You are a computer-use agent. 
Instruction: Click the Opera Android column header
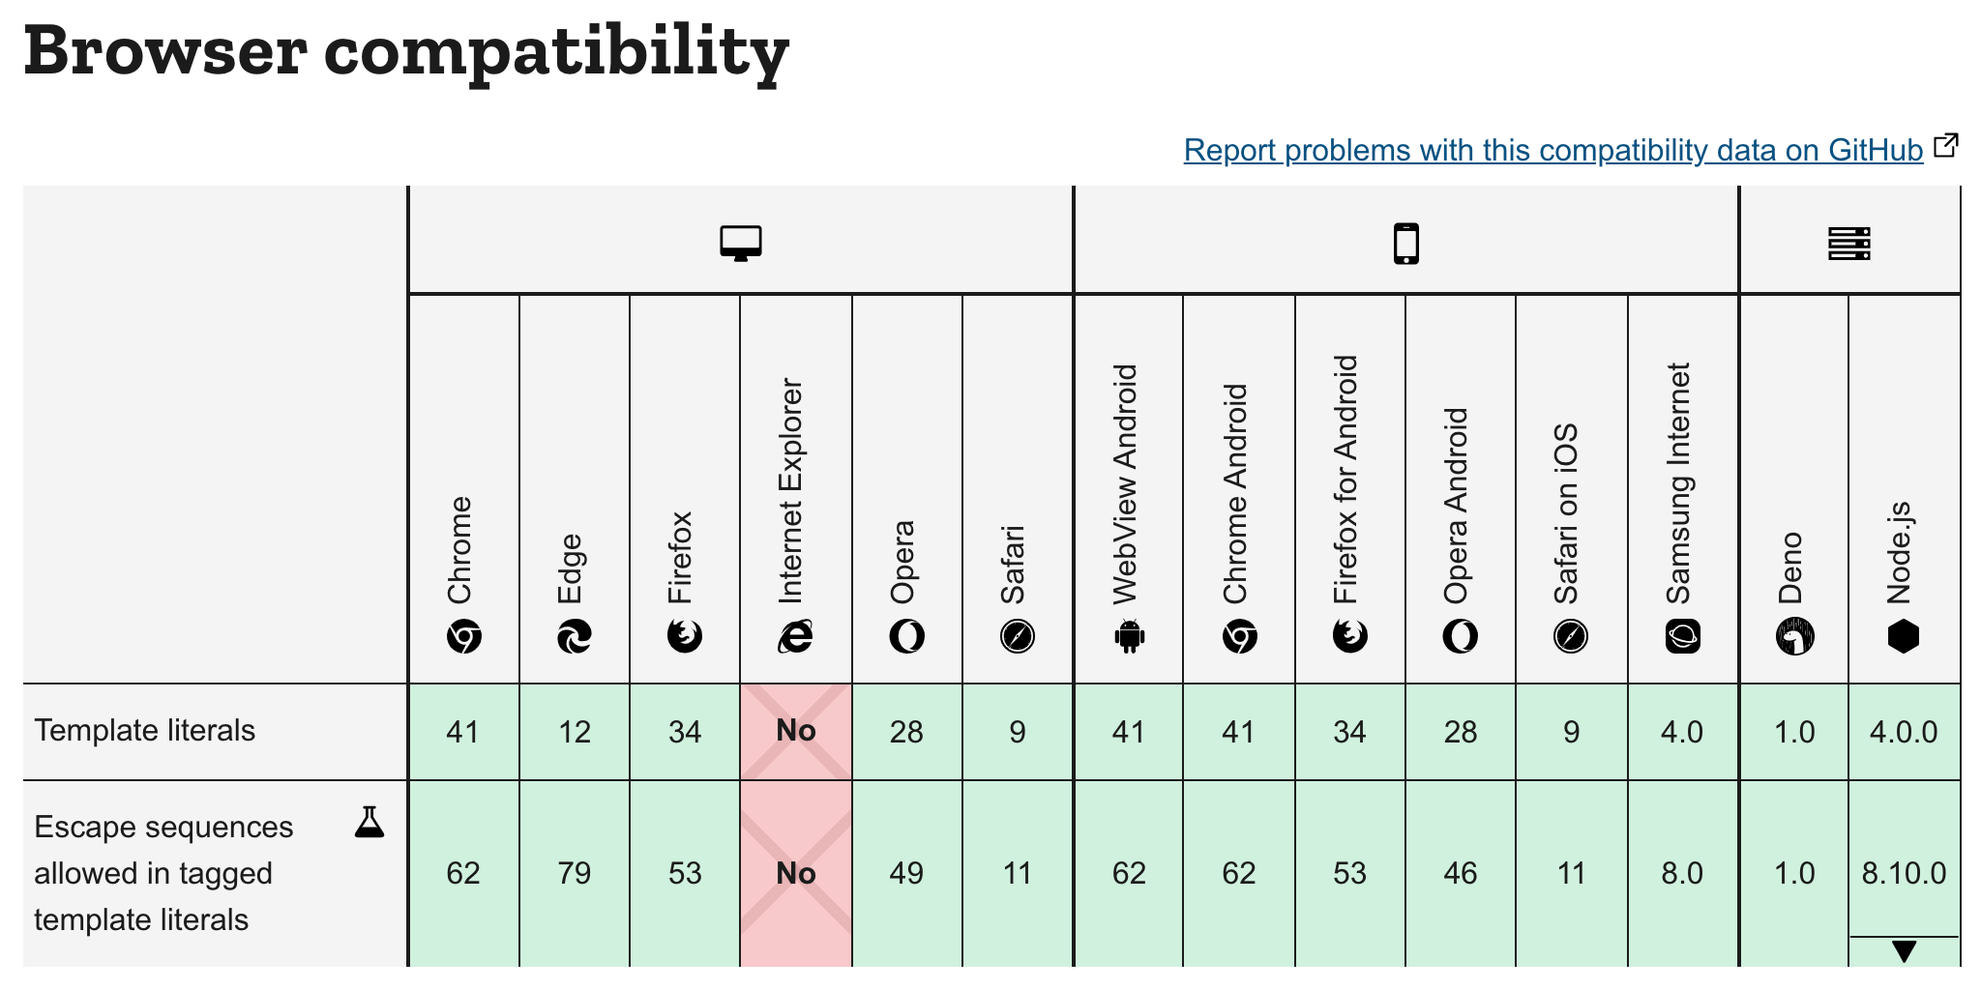pos(1460,503)
